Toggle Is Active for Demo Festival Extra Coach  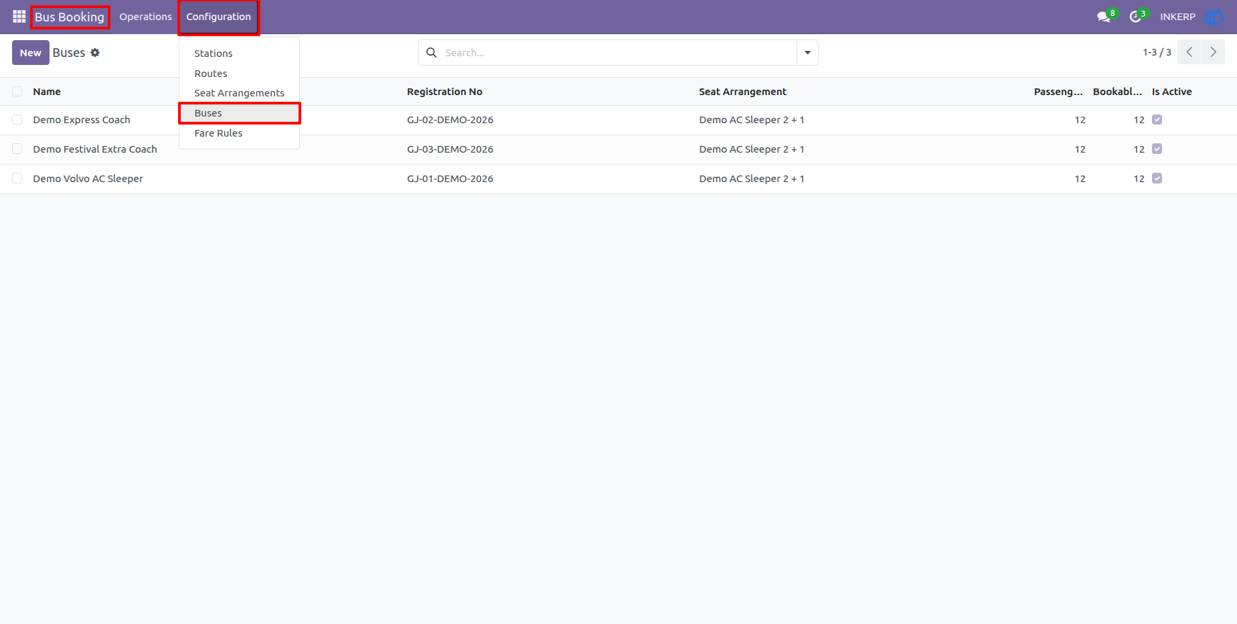point(1157,149)
